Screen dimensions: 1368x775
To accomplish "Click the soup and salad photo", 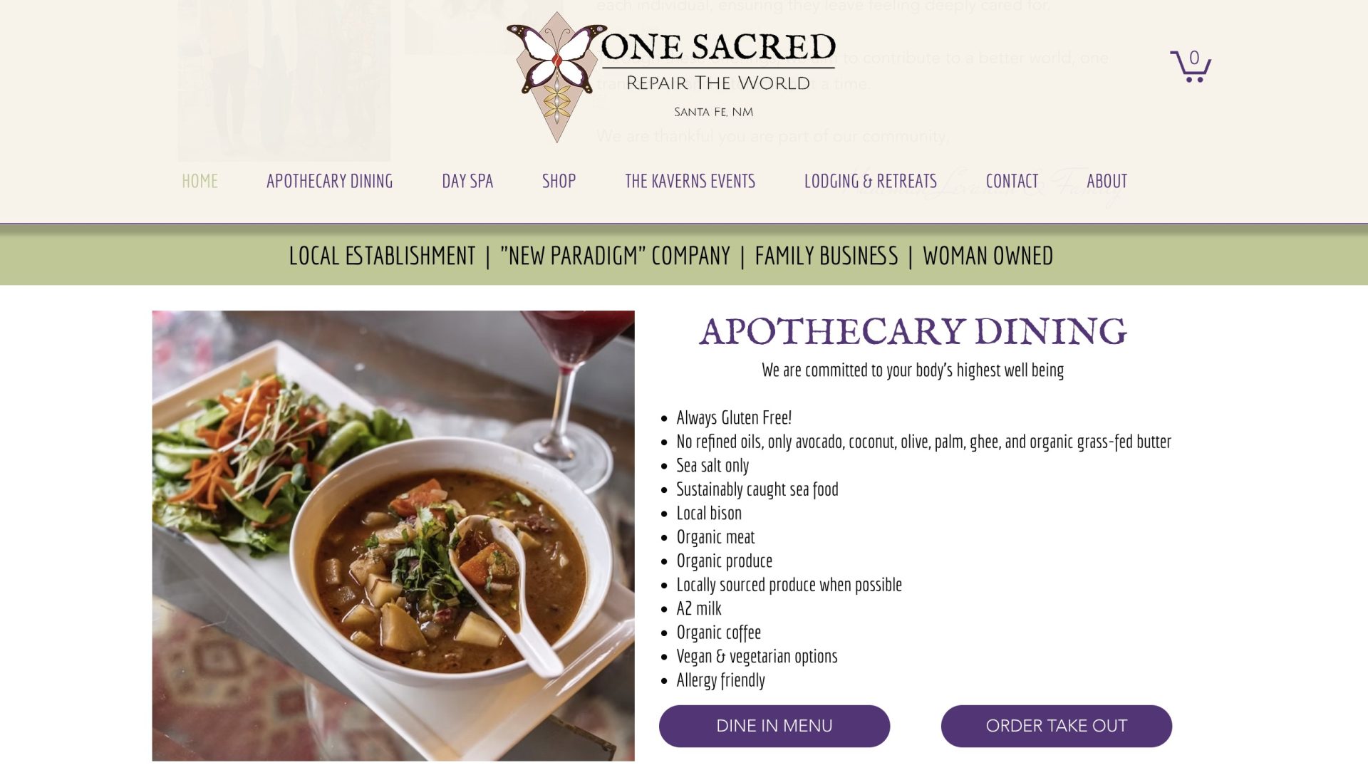I will [393, 536].
